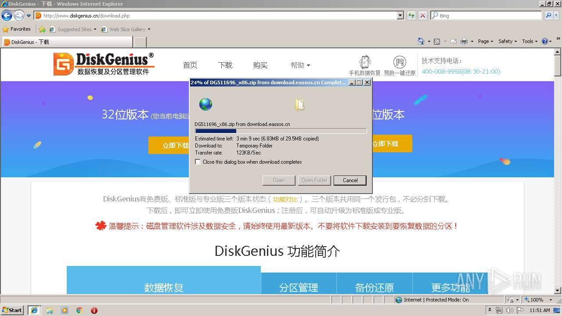Open the 首页 navigation link
This screenshot has width=562, height=316.
(x=190, y=65)
